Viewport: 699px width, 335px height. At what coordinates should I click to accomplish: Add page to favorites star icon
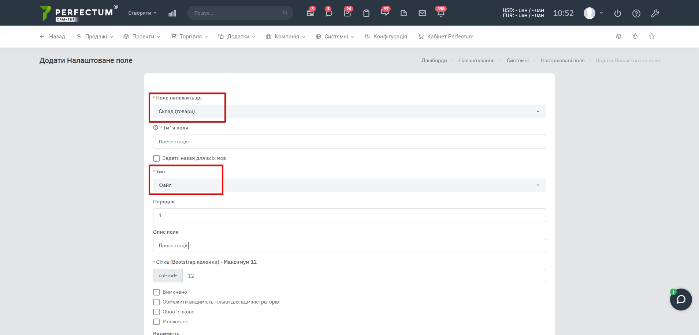pyautogui.click(x=652, y=36)
